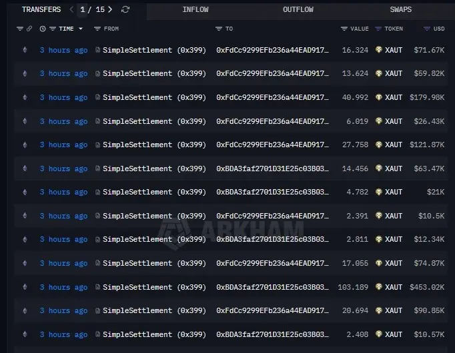Click XAUT token label in 14.456 row

coord(394,169)
